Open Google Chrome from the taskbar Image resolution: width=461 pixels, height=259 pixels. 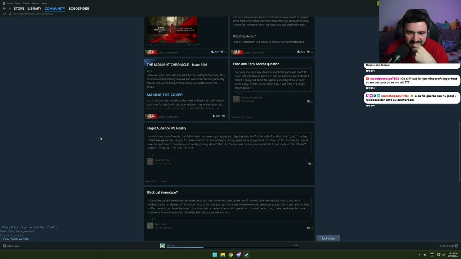(230, 255)
